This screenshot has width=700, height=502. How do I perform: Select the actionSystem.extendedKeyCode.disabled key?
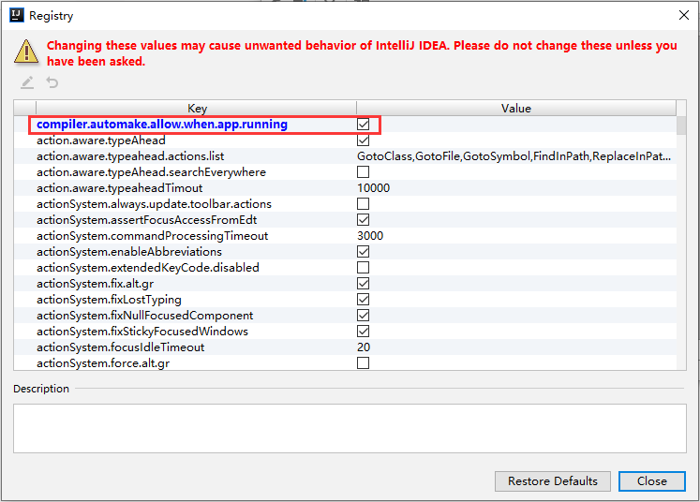point(148,268)
